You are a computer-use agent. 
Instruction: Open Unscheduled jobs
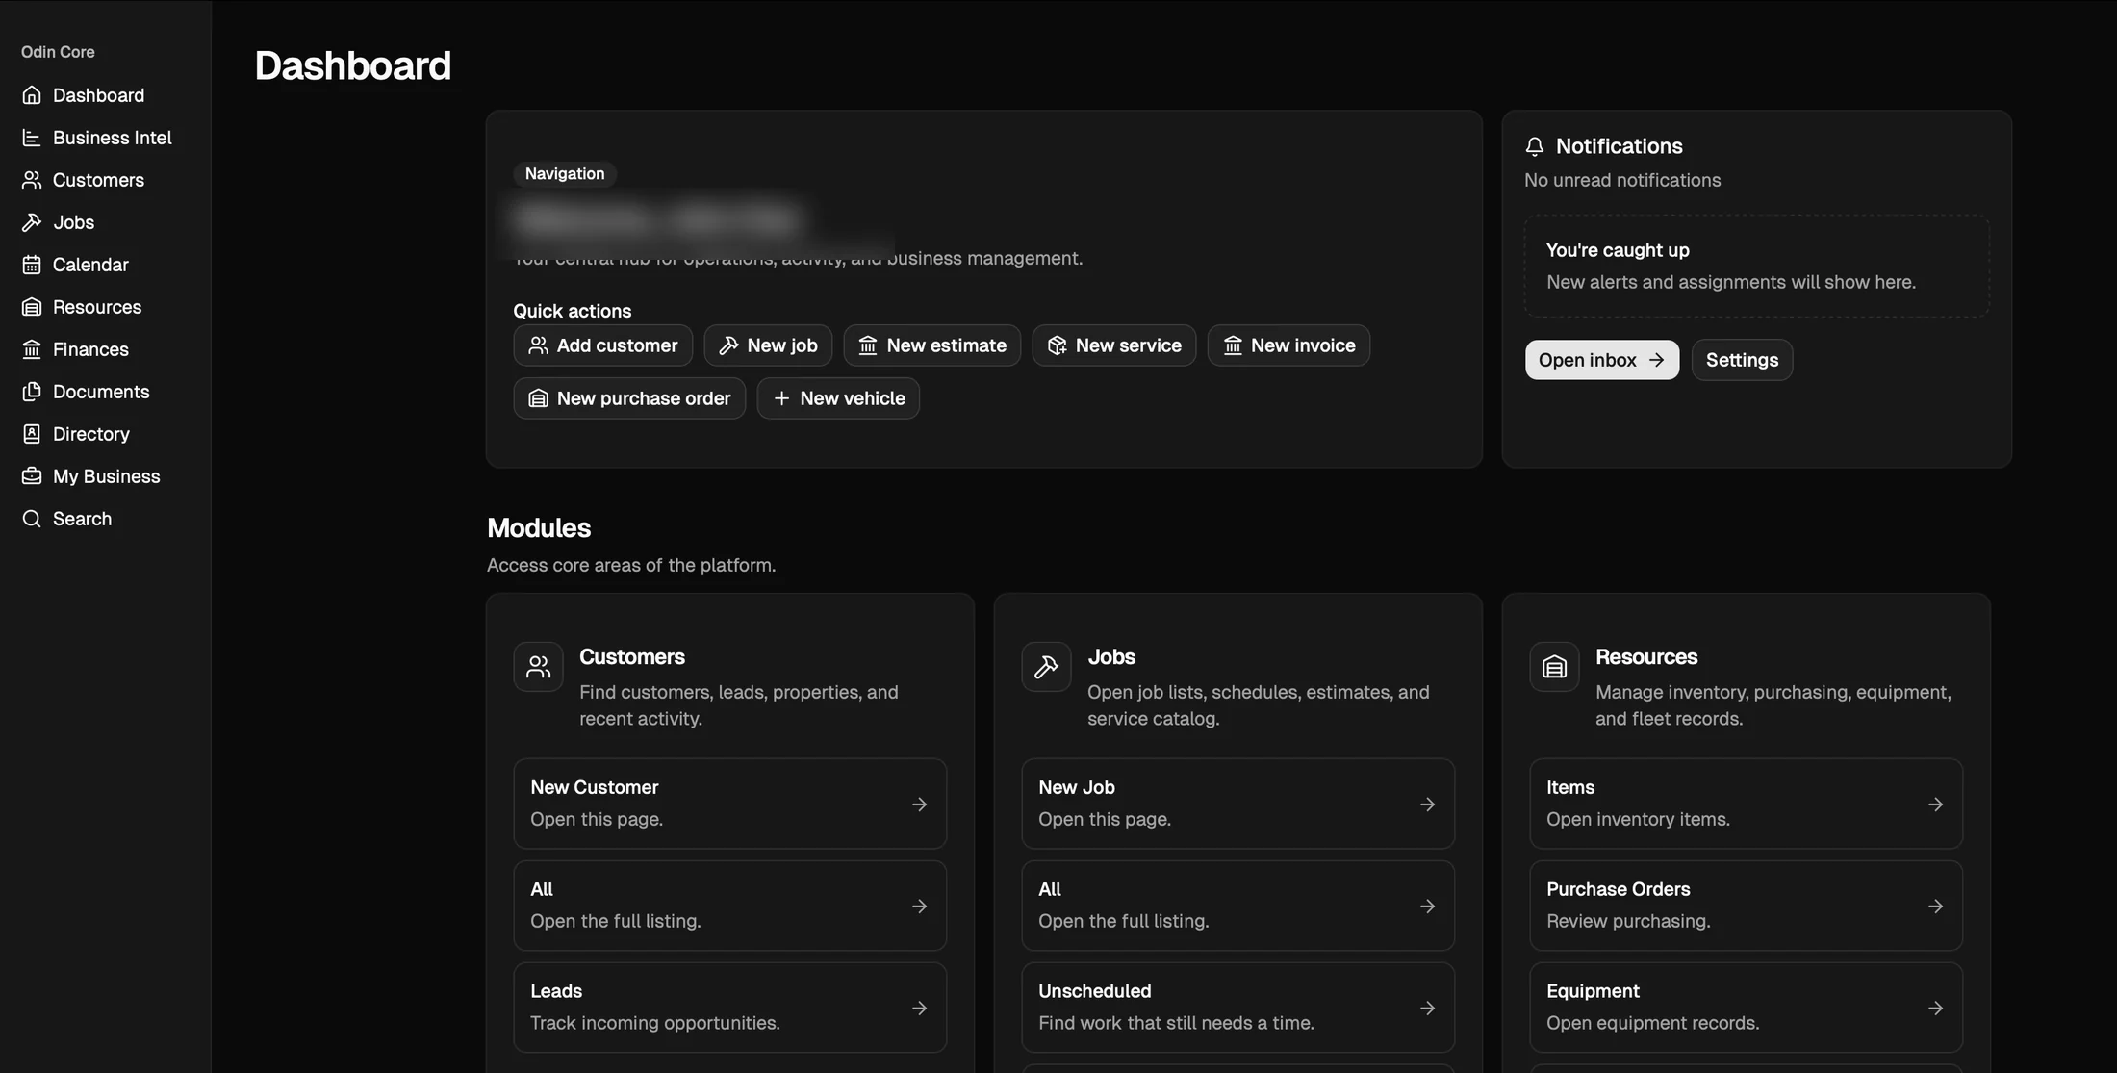(1238, 1008)
